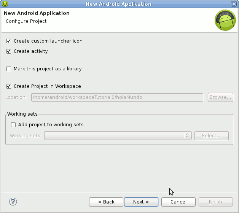Close the New Android Application dialog
Screen dimensions: 239x213
click(x=234, y=4)
